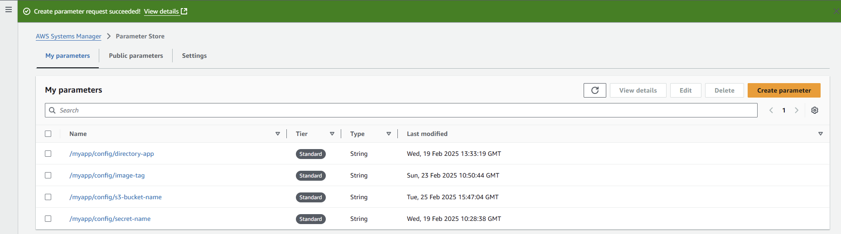Open the /myapp/config/image-tag parameter link
The image size is (841, 234).
[107, 175]
